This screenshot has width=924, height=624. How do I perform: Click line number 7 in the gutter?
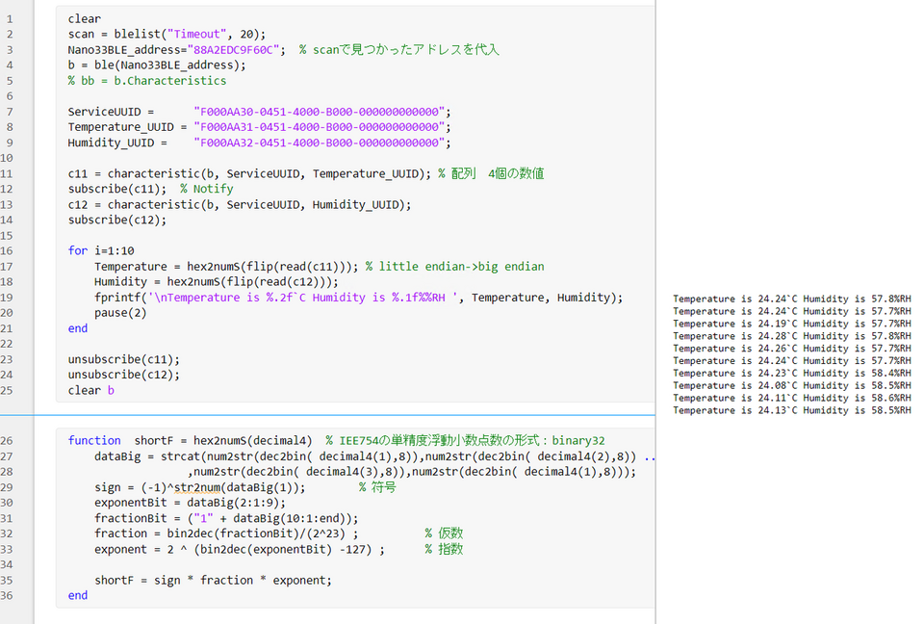tap(10, 112)
